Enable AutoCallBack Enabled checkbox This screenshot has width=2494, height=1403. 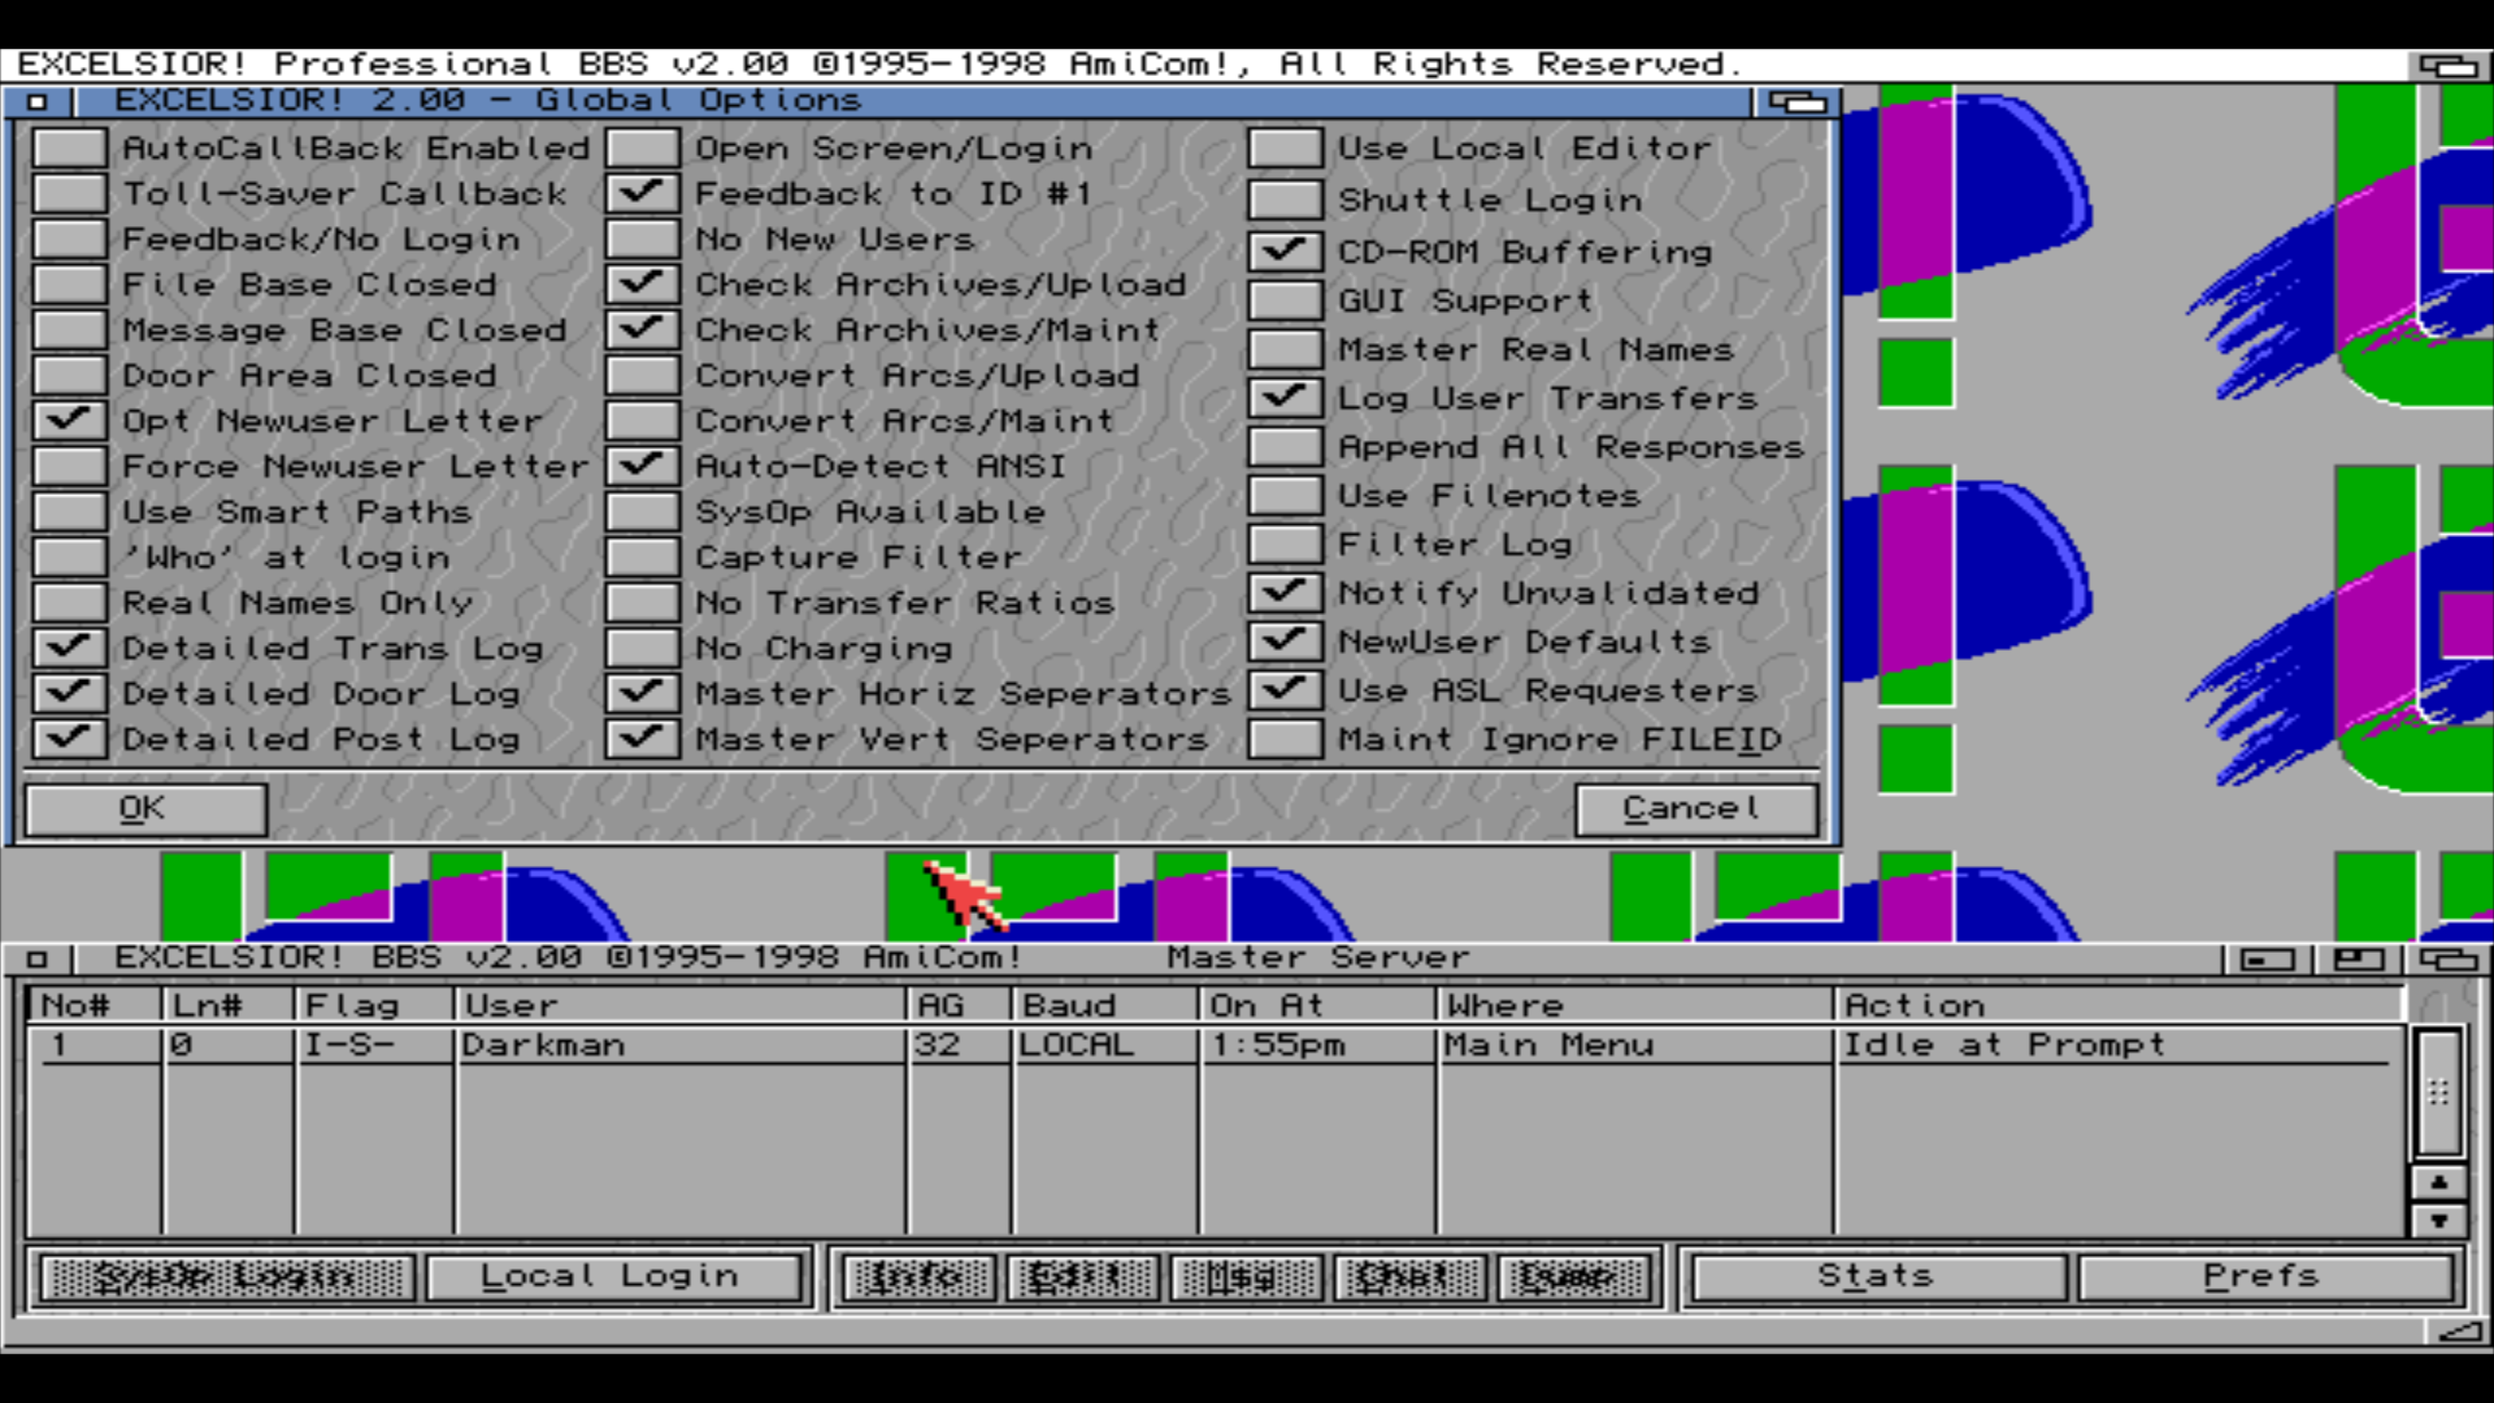68,148
